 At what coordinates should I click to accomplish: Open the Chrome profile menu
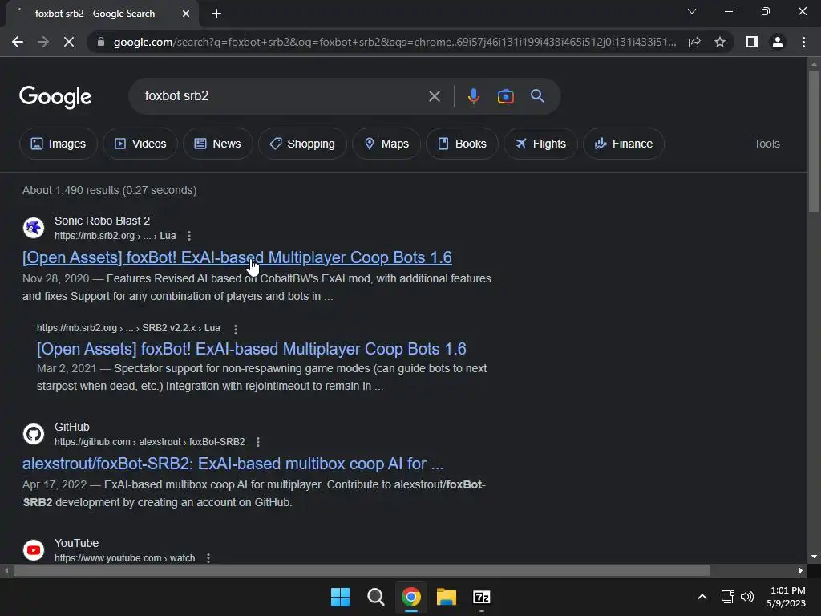(x=778, y=42)
